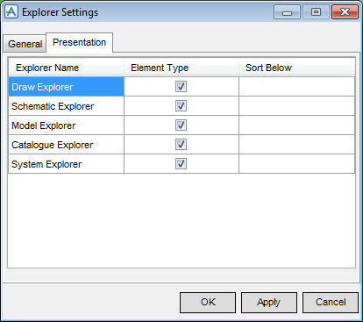The width and height of the screenshot is (363, 322).
Task: Switch to the General tab
Action: pos(25,44)
